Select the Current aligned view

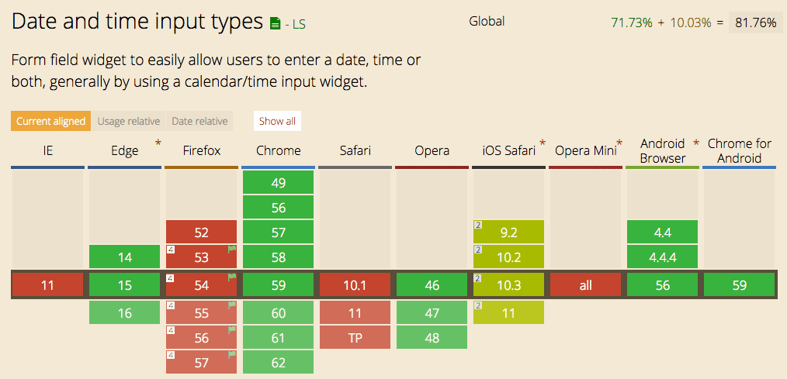(50, 121)
